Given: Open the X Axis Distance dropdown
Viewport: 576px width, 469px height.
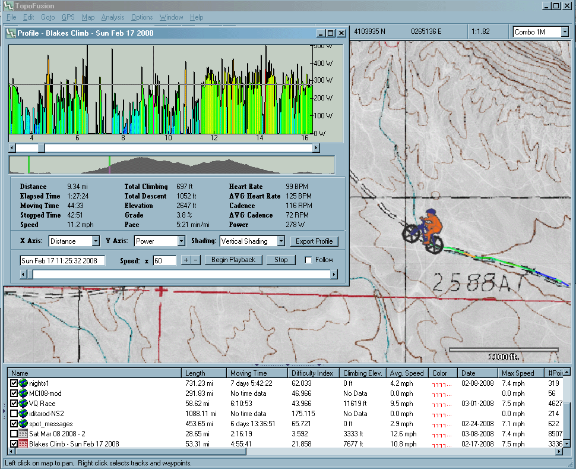Looking at the screenshot, I should (96, 241).
